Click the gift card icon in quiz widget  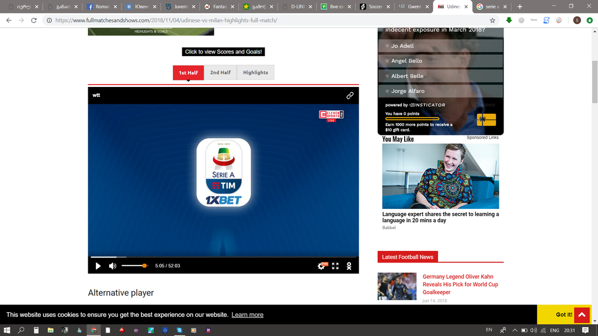[486, 120]
